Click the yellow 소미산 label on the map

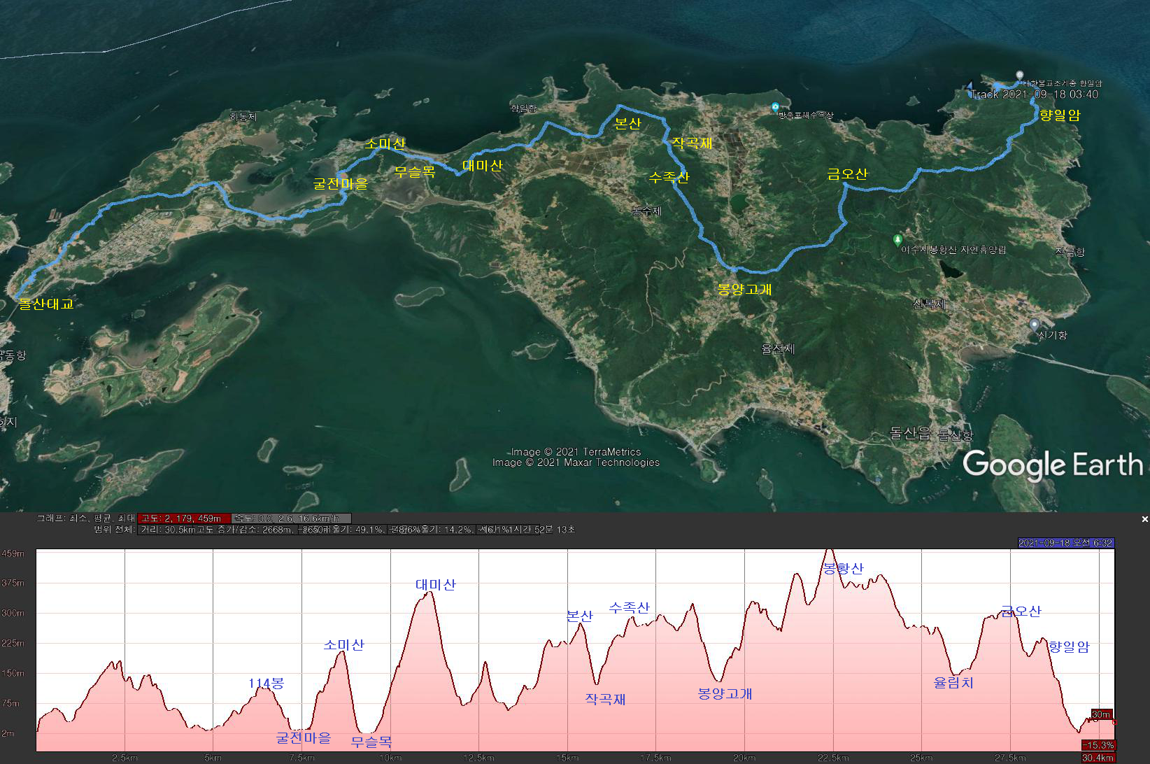[x=385, y=143]
